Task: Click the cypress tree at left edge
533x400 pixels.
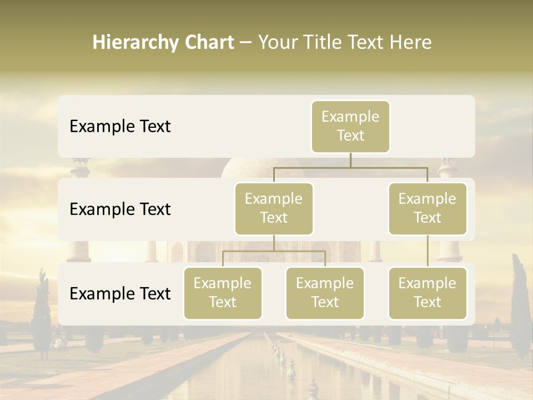Action: (42, 306)
